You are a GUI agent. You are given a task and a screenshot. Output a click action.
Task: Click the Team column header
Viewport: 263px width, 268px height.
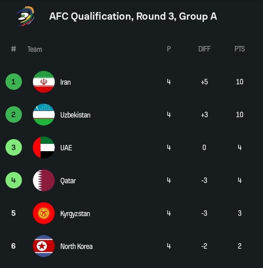coord(35,49)
